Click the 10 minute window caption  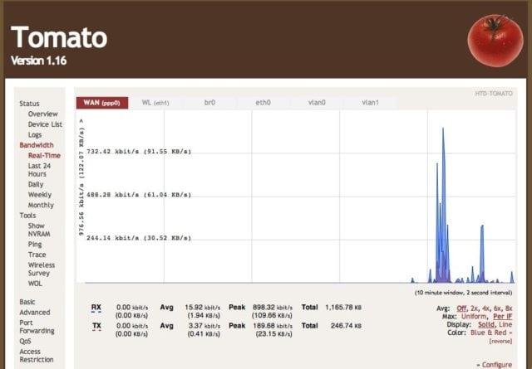click(x=464, y=293)
